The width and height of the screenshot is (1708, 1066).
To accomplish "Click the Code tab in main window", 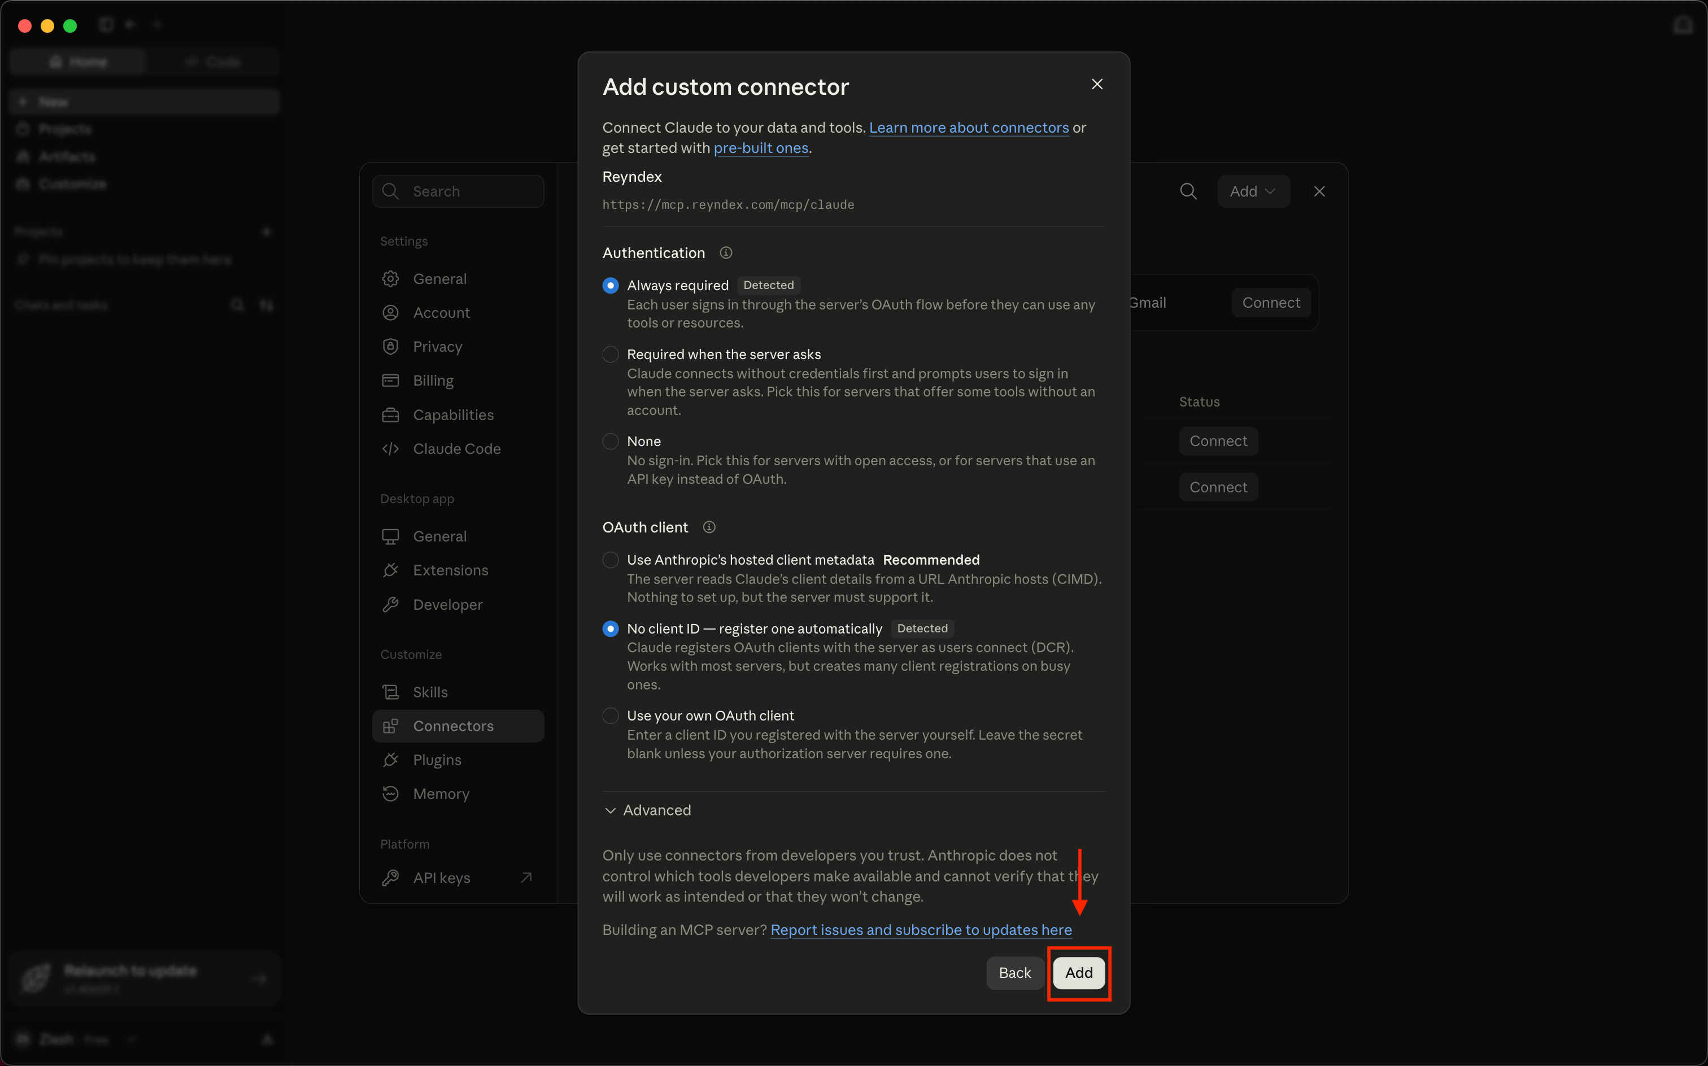I will (x=212, y=62).
